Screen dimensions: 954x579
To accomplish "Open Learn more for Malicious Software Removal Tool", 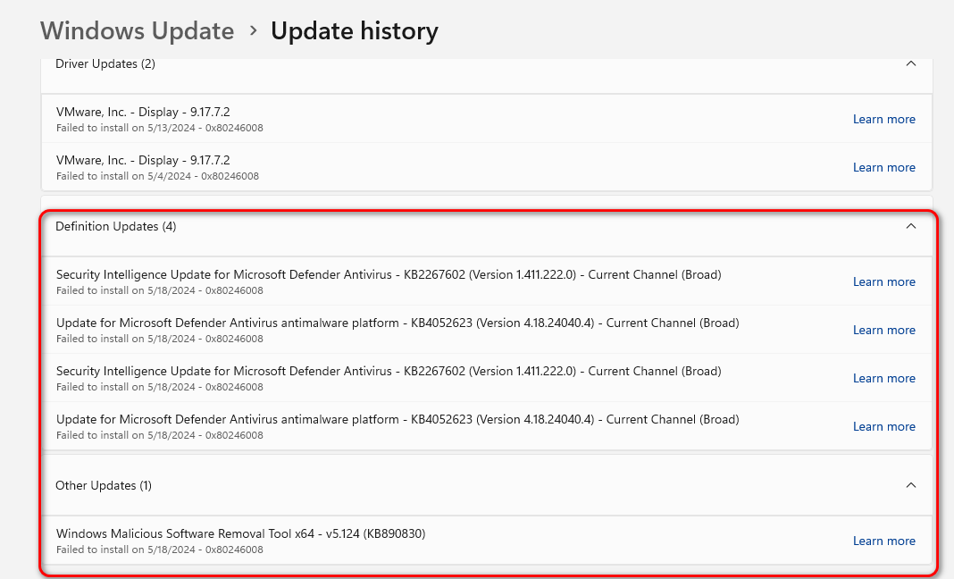I will [x=884, y=541].
